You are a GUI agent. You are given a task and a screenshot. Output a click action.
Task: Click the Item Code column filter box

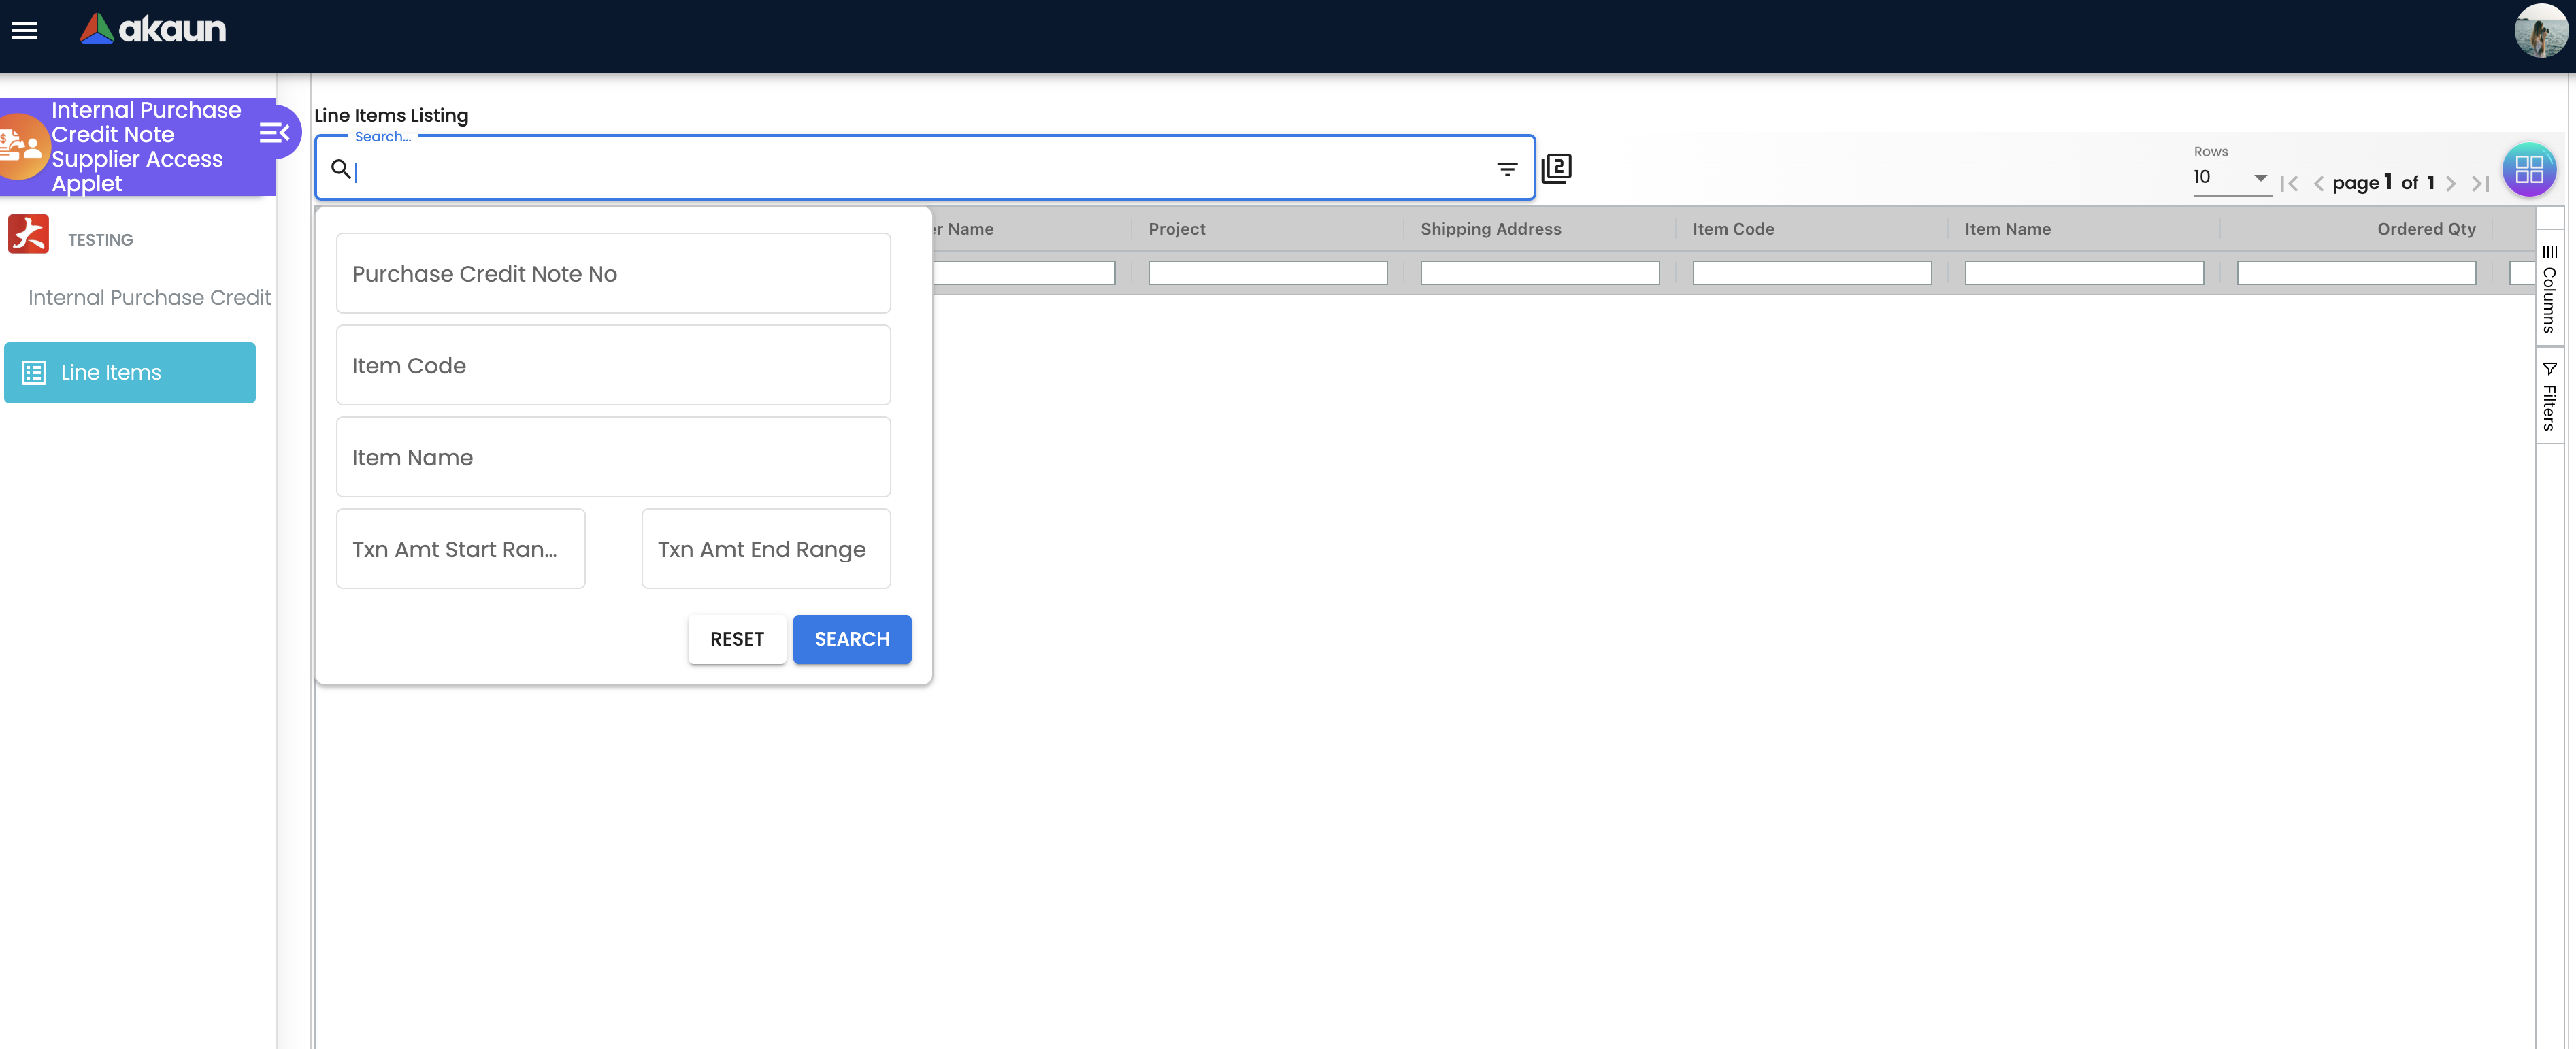pos(1811,272)
